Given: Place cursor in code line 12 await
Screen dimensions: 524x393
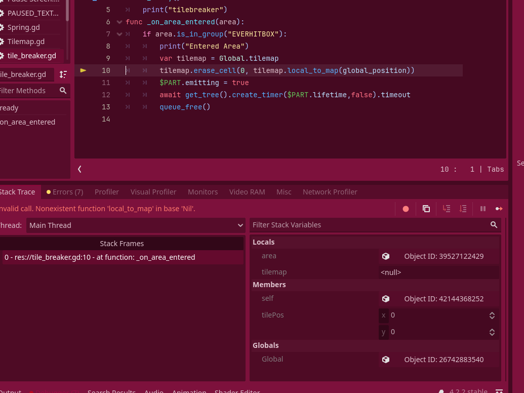Looking at the screenshot, I should [x=170, y=95].
